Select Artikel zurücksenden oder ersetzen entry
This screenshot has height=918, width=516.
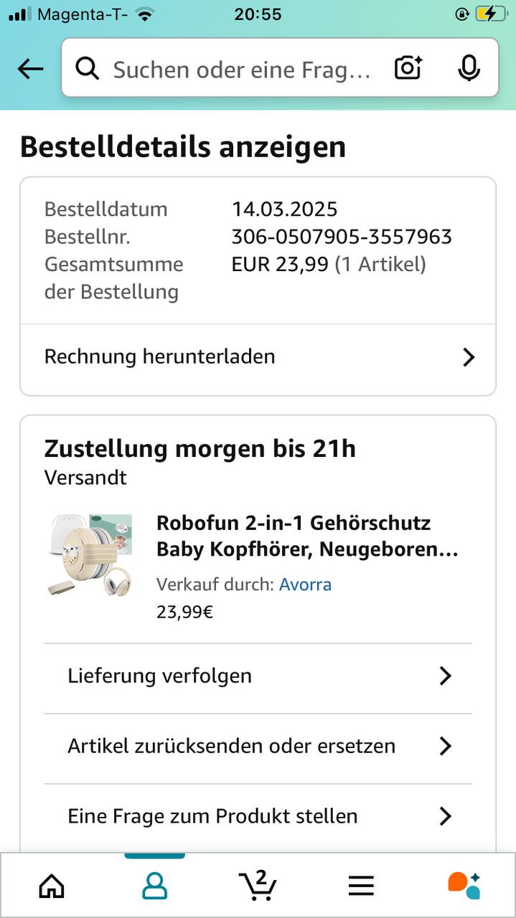pyautogui.click(x=231, y=746)
